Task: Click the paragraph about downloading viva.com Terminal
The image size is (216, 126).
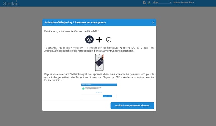Action: [x=99, y=49]
